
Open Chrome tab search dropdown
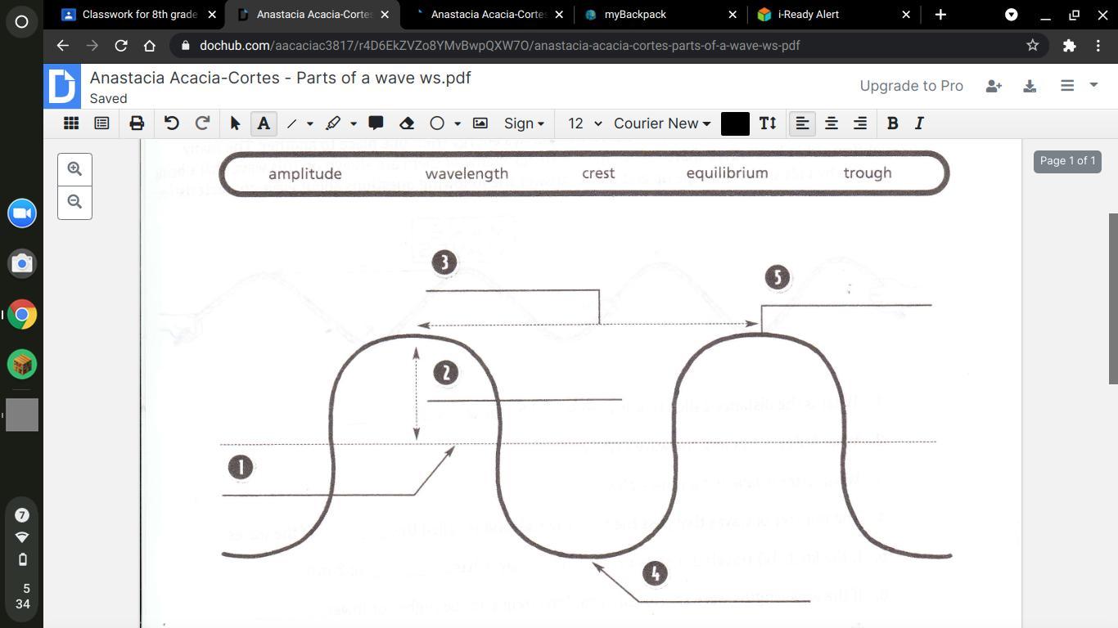pyautogui.click(x=1011, y=15)
